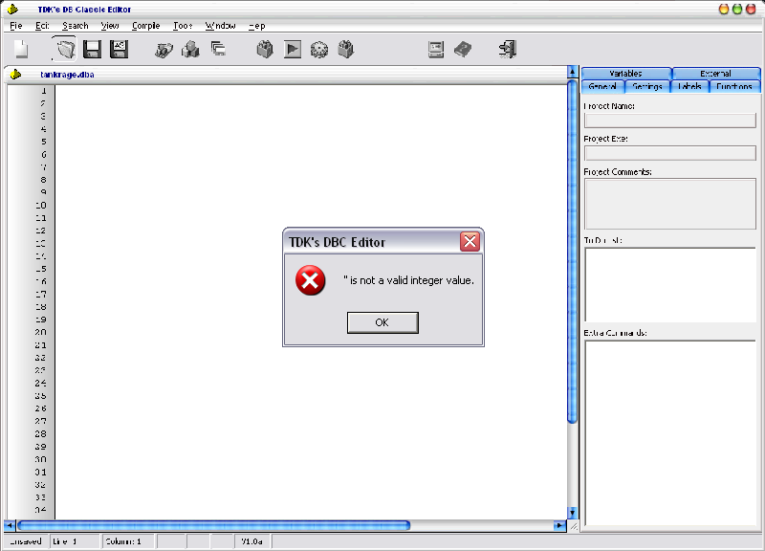The width and height of the screenshot is (765, 551).
Task: Click the "is not a valid integer value" message
Action: pos(409,280)
